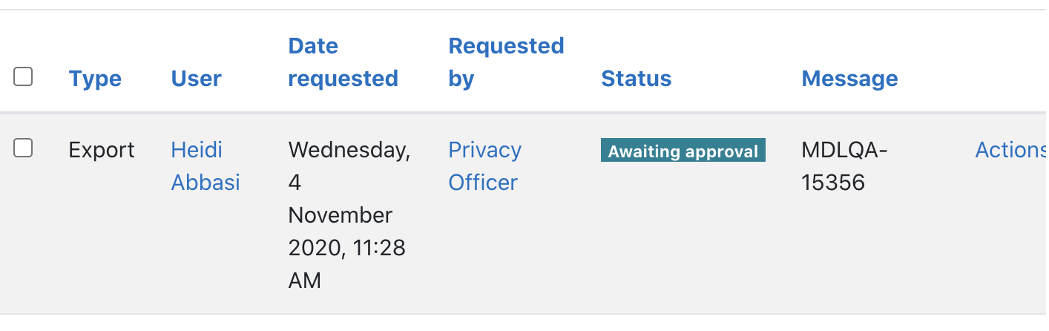Image resolution: width=1049 pixels, height=331 pixels.
Task: Sort the table by Status header
Action: click(636, 79)
